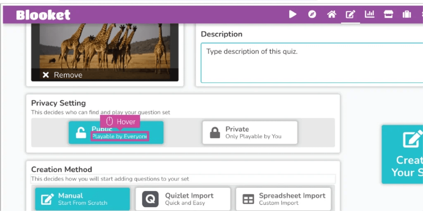Image resolution: width=423 pixels, height=211 pixels.
Task: Open the Blooks suitcase icon
Action: pyautogui.click(x=407, y=14)
